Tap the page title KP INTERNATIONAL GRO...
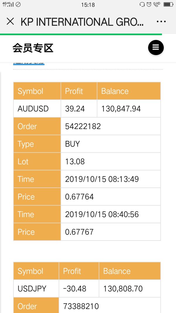Screen dimensions: 176x313 [82, 22]
